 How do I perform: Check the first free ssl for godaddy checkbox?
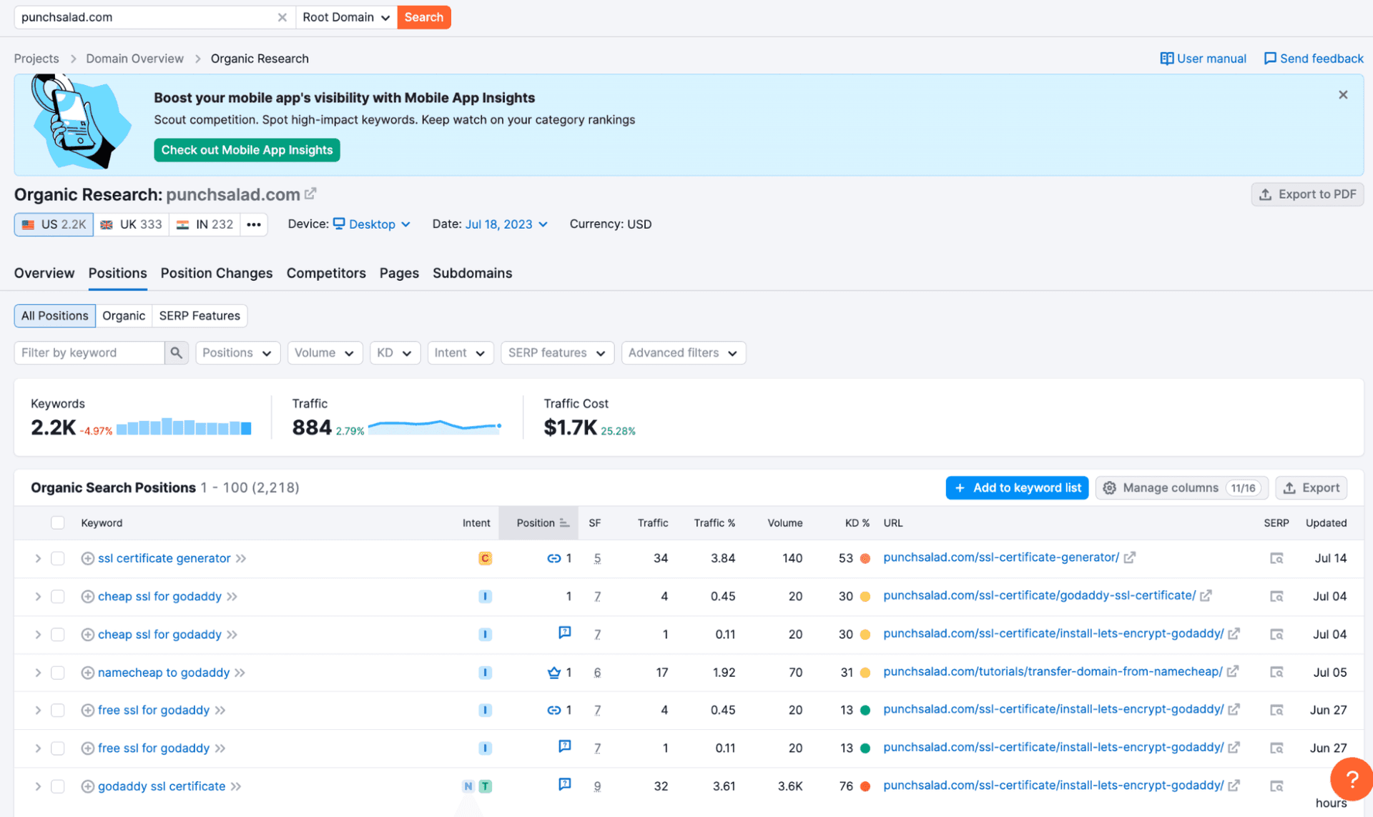[x=58, y=710]
